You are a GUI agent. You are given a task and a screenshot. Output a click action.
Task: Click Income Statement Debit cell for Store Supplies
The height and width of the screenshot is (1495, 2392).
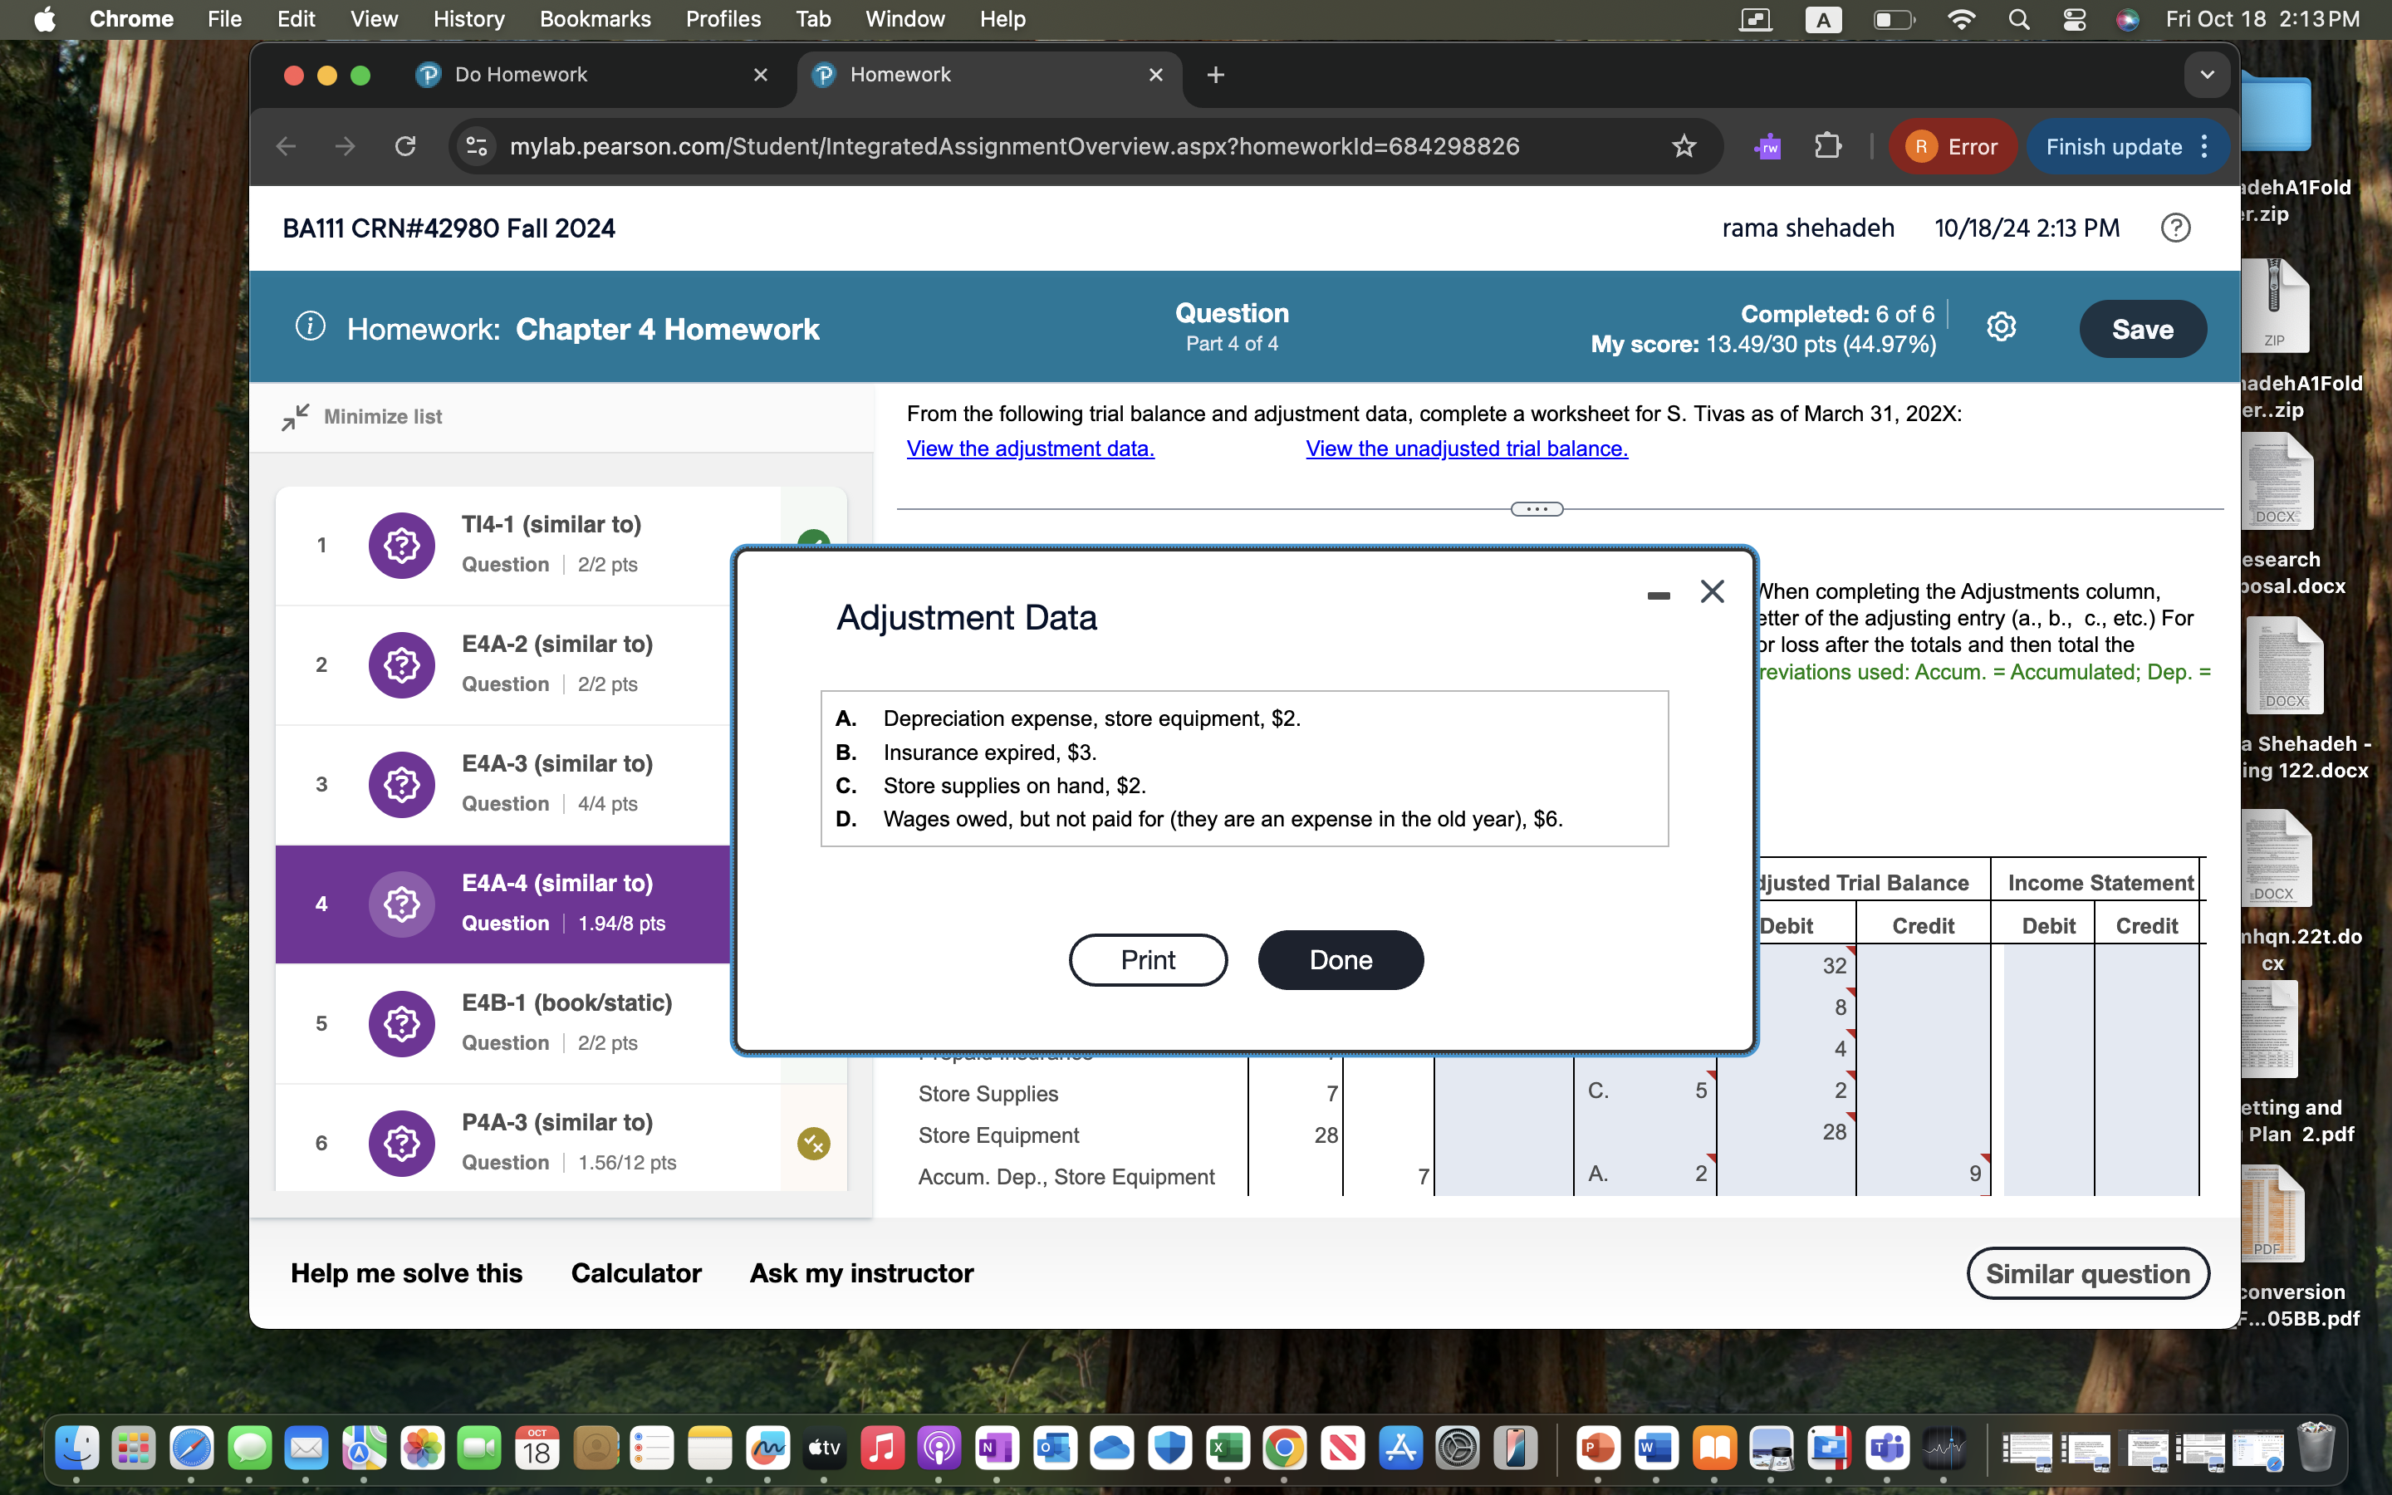click(x=2047, y=1091)
